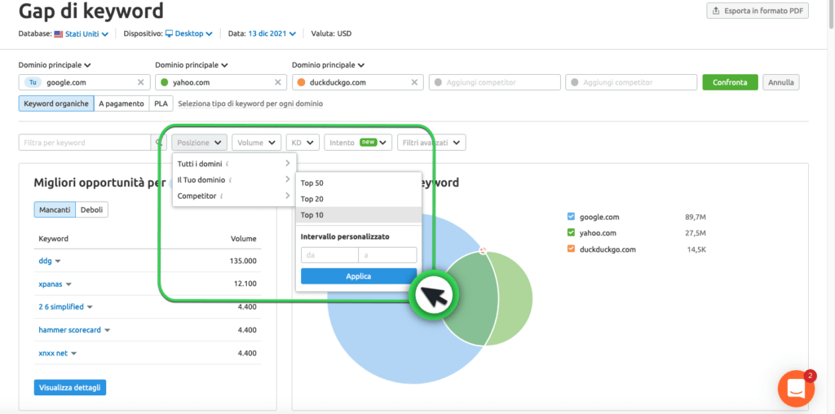Remove yahoo.com from the domain field

[x=277, y=82]
